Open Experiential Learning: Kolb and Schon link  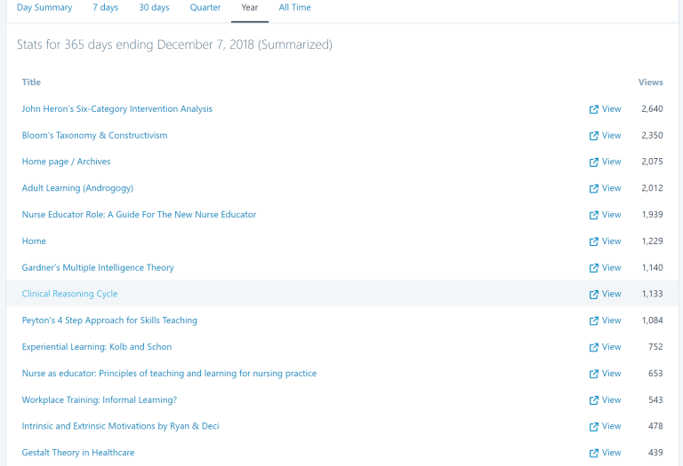pyautogui.click(x=97, y=347)
